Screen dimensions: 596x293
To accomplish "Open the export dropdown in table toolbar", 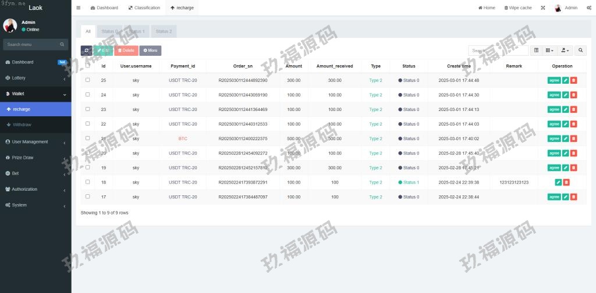I will point(565,51).
